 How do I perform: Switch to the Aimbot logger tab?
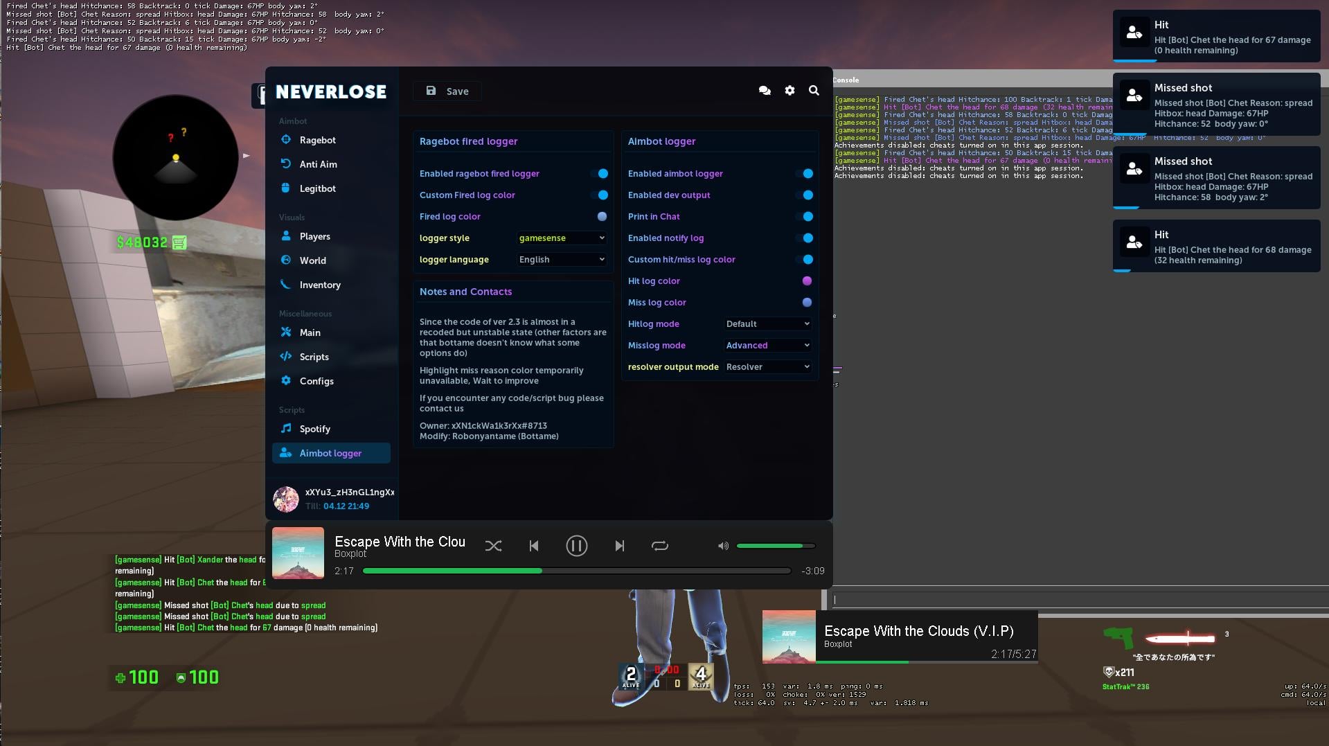330,452
